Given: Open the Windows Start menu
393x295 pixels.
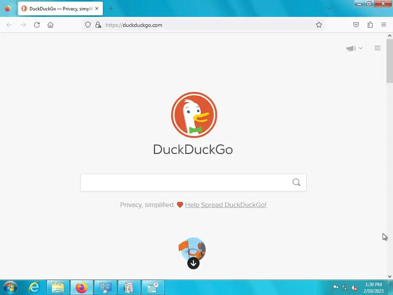Looking at the screenshot, I should [x=10, y=287].
